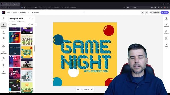Select the 48 HR template thumbnail
Image resolution: width=170 pixels, height=95 pixels.
point(15,37)
